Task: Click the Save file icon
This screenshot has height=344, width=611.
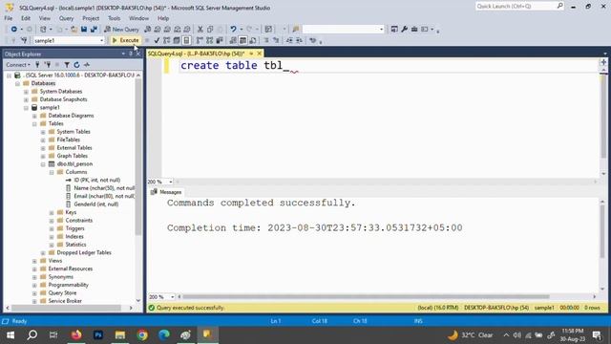Action: [84, 30]
